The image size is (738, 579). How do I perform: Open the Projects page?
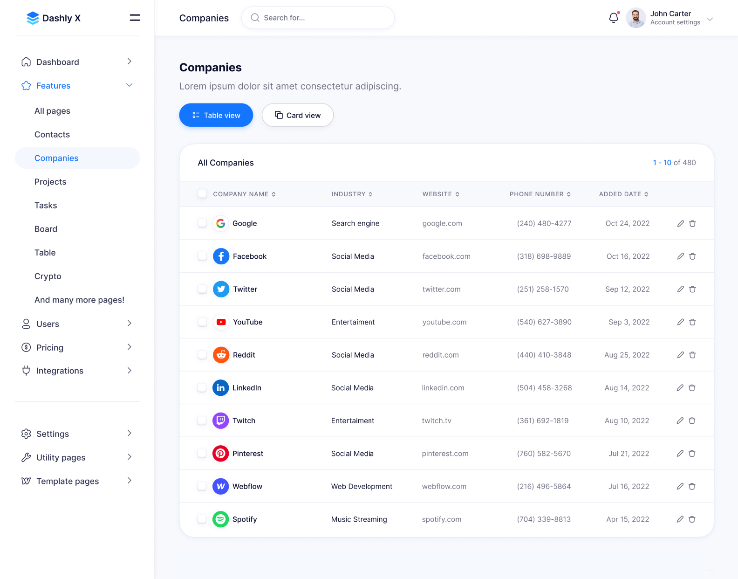[50, 182]
